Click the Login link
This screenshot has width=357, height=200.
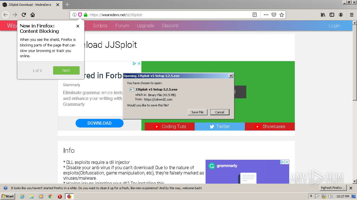[334, 26]
